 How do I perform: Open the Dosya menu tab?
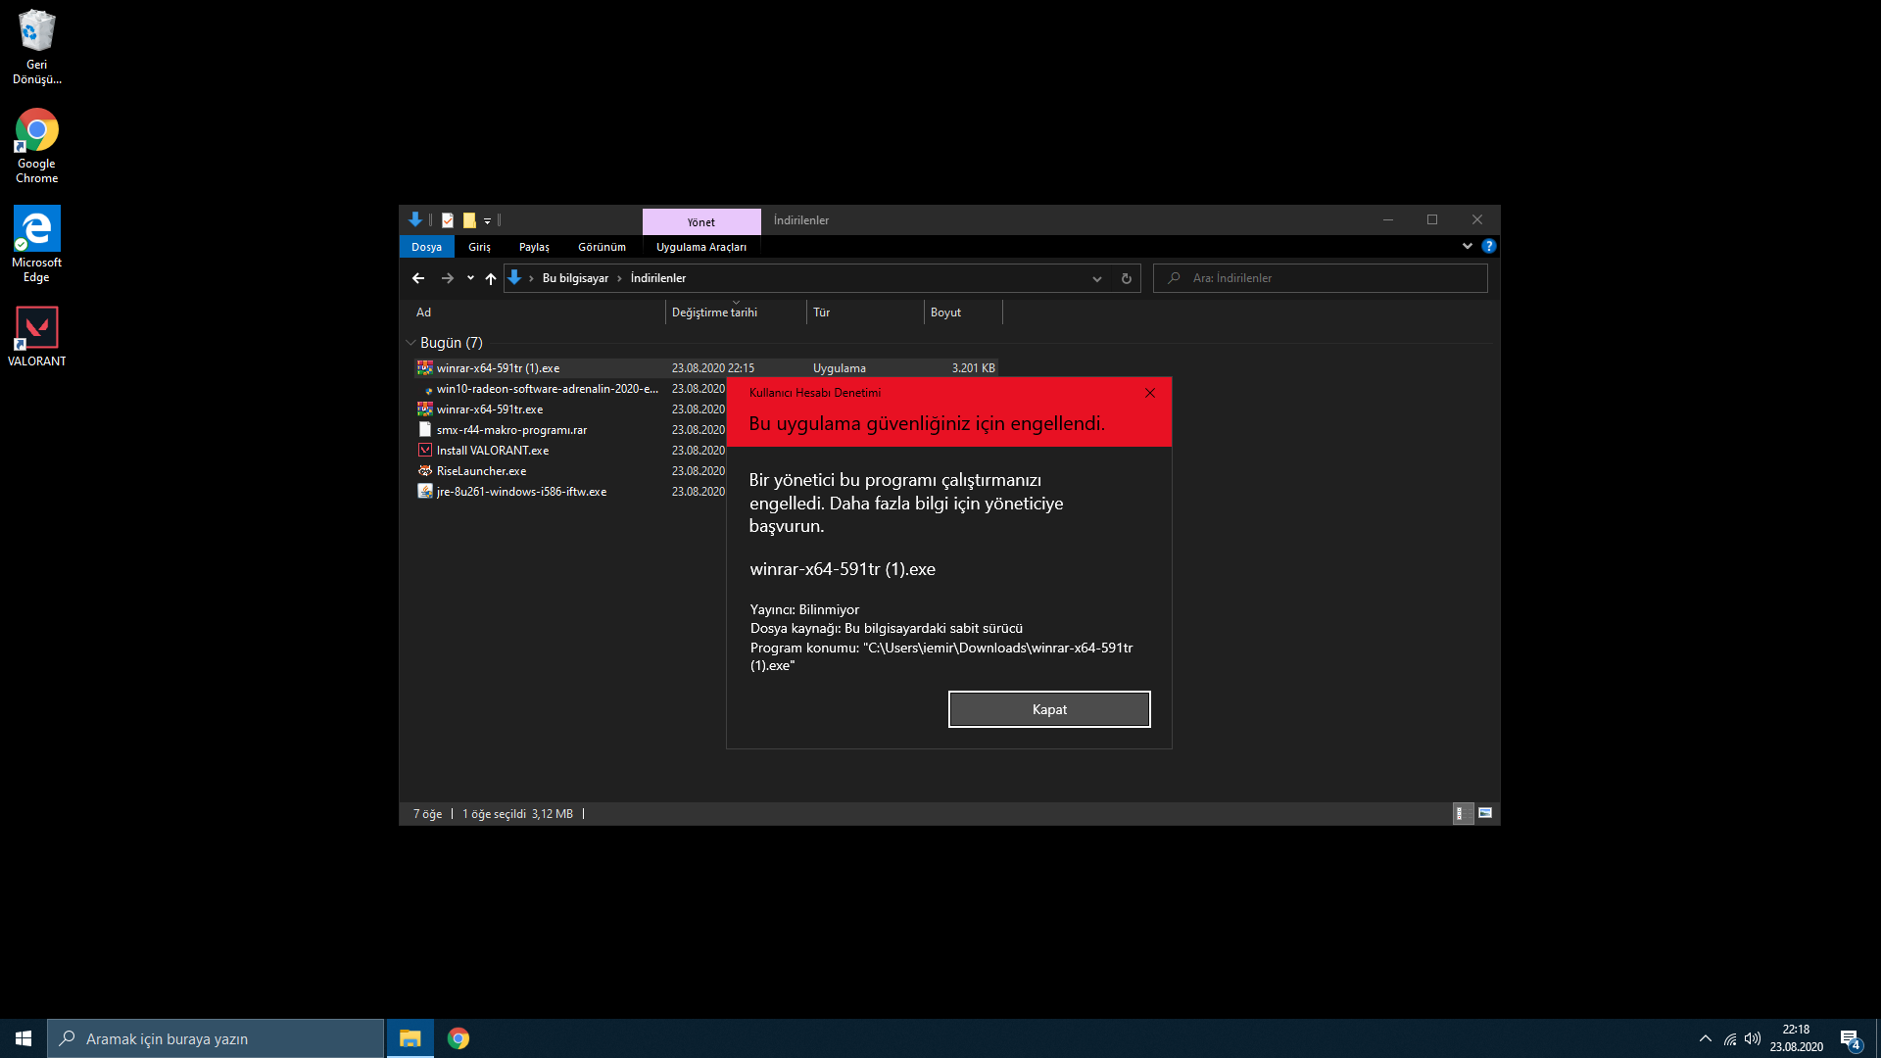click(426, 247)
